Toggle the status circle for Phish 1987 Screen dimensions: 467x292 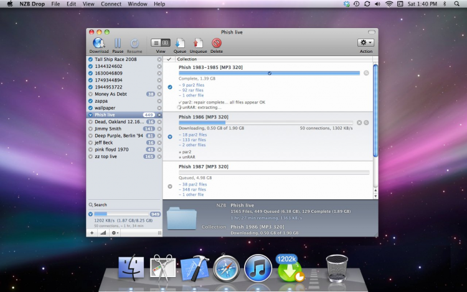coord(169,186)
